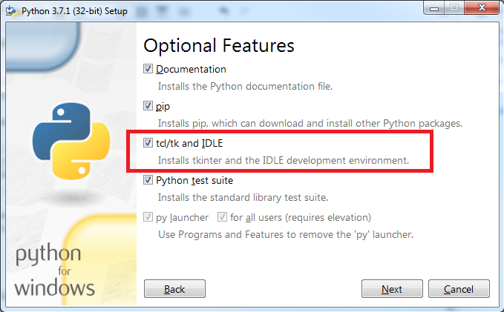504x312 pixels.
Task: Click the window title 'Python 3.7.1 (32-bit) Setup'
Action: pos(76,9)
